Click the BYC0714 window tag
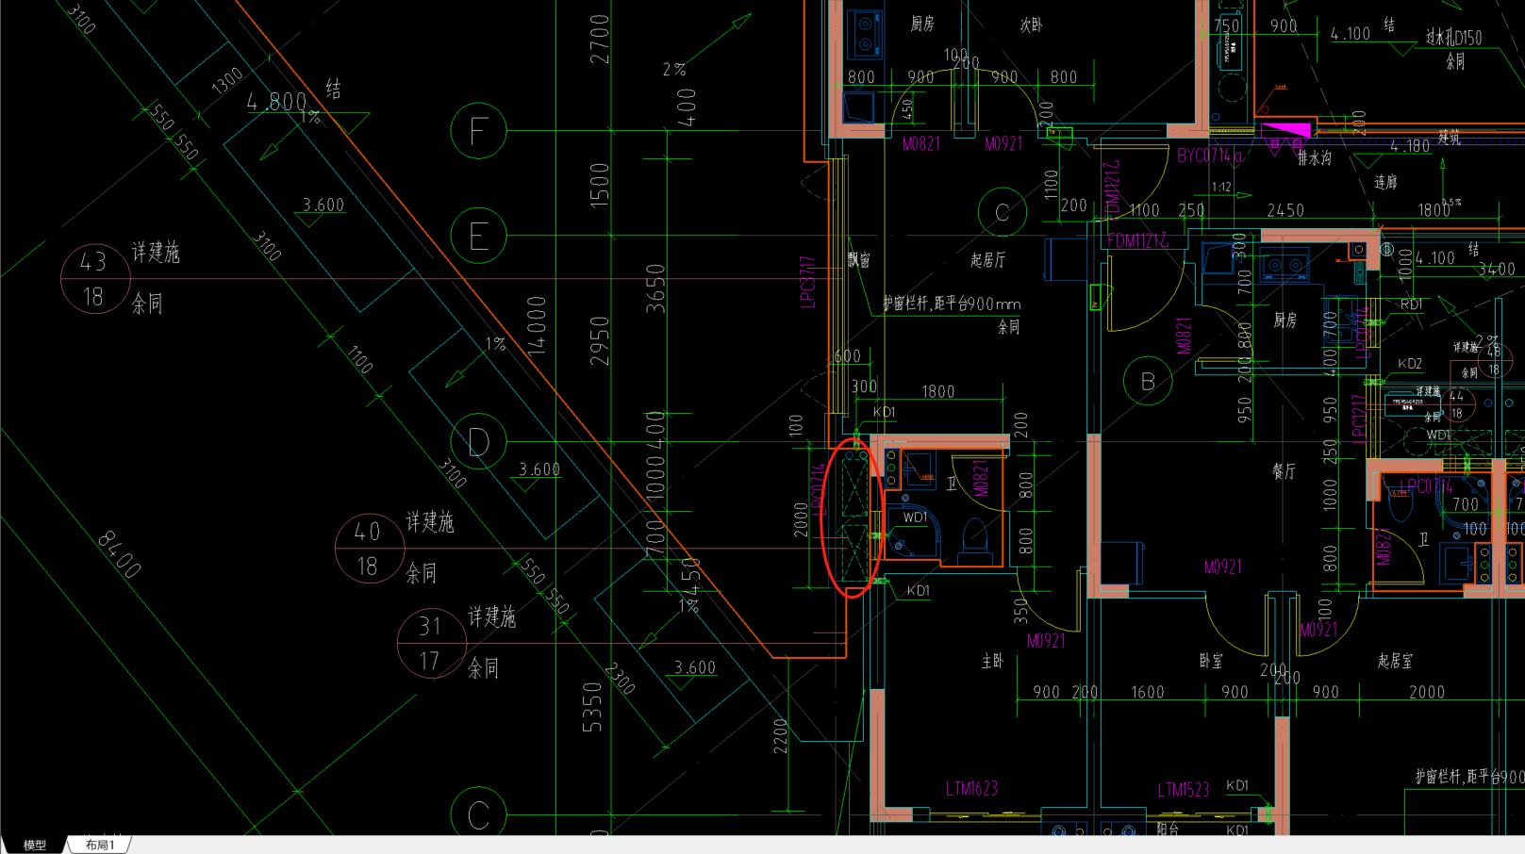1525x854 pixels. pos(1209,156)
